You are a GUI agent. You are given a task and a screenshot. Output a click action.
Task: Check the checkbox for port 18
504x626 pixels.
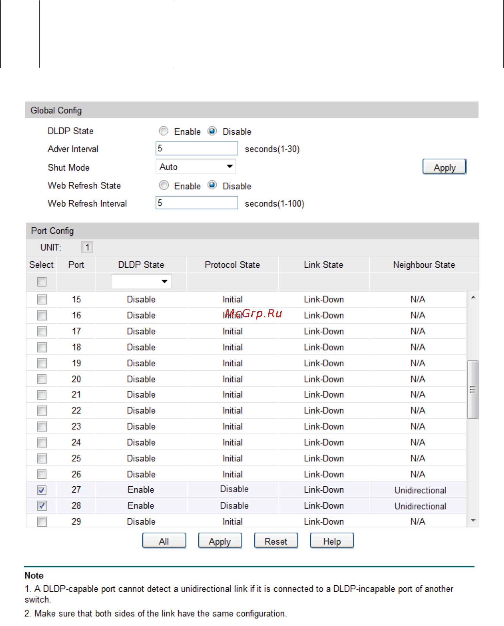coord(42,347)
